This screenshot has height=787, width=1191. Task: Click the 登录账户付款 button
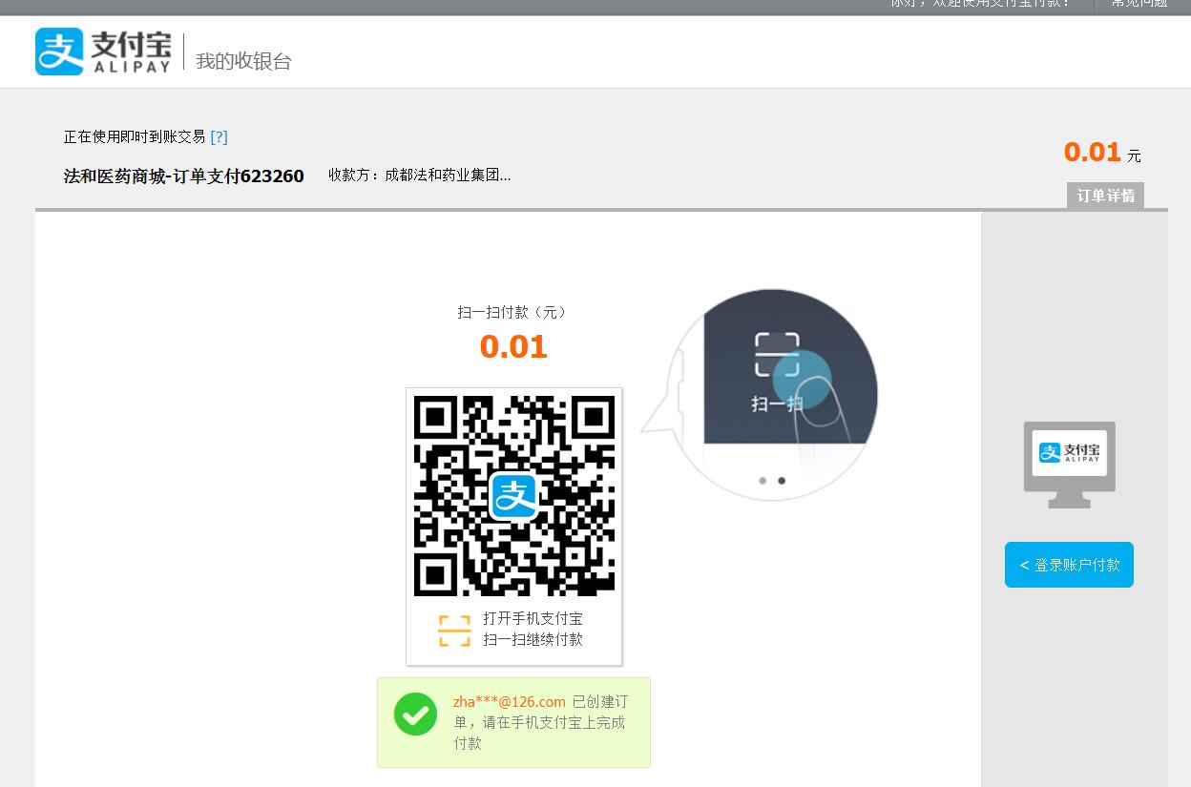tap(1069, 565)
